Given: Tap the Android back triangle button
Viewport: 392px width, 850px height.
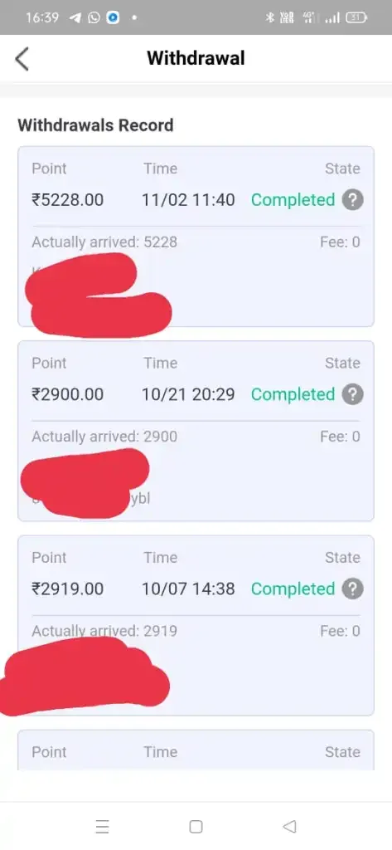Looking at the screenshot, I should click(x=290, y=826).
